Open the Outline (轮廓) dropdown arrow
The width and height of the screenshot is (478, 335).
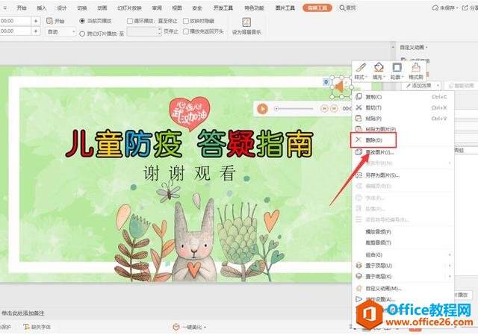pyautogui.click(x=403, y=77)
